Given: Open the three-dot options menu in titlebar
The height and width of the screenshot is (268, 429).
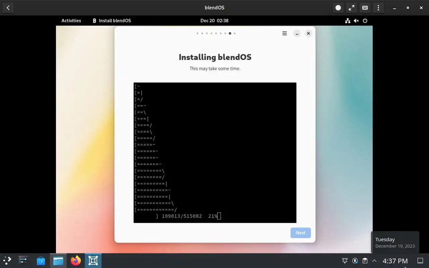Looking at the screenshot, I should pos(378,8).
